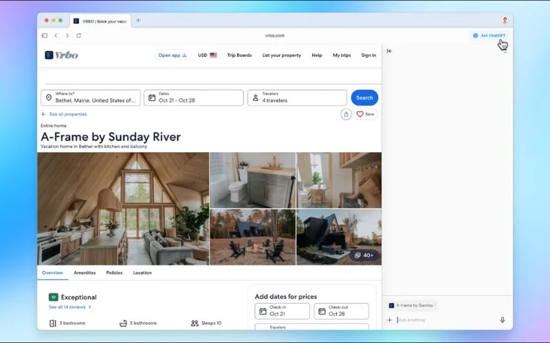This screenshot has height=343, width=550.
Task: Open a new browser tab
Action: tap(138, 21)
